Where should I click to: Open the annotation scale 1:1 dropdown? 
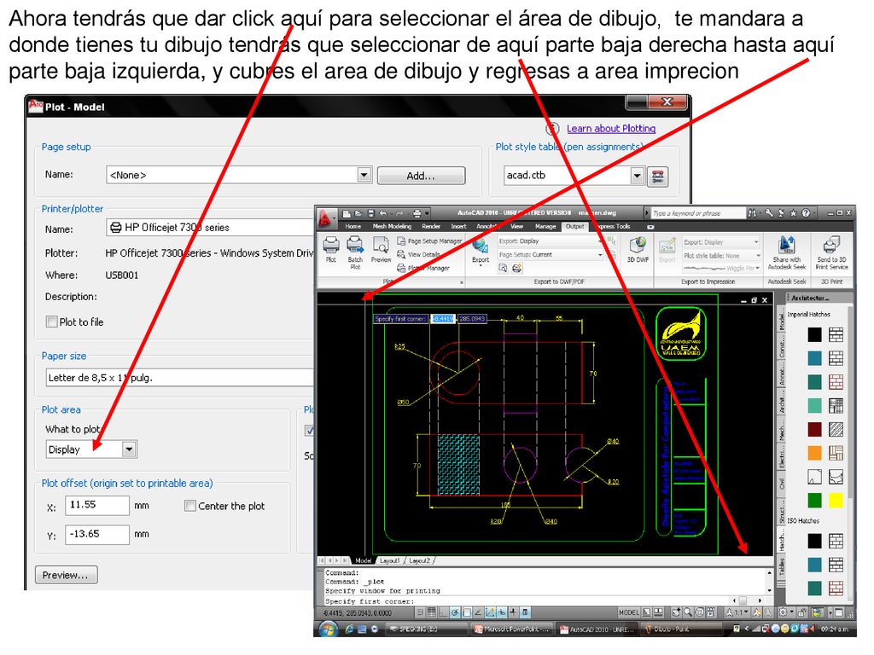(x=738, y=612)
